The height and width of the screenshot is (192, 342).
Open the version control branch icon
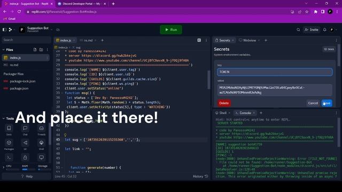(10, 30)
